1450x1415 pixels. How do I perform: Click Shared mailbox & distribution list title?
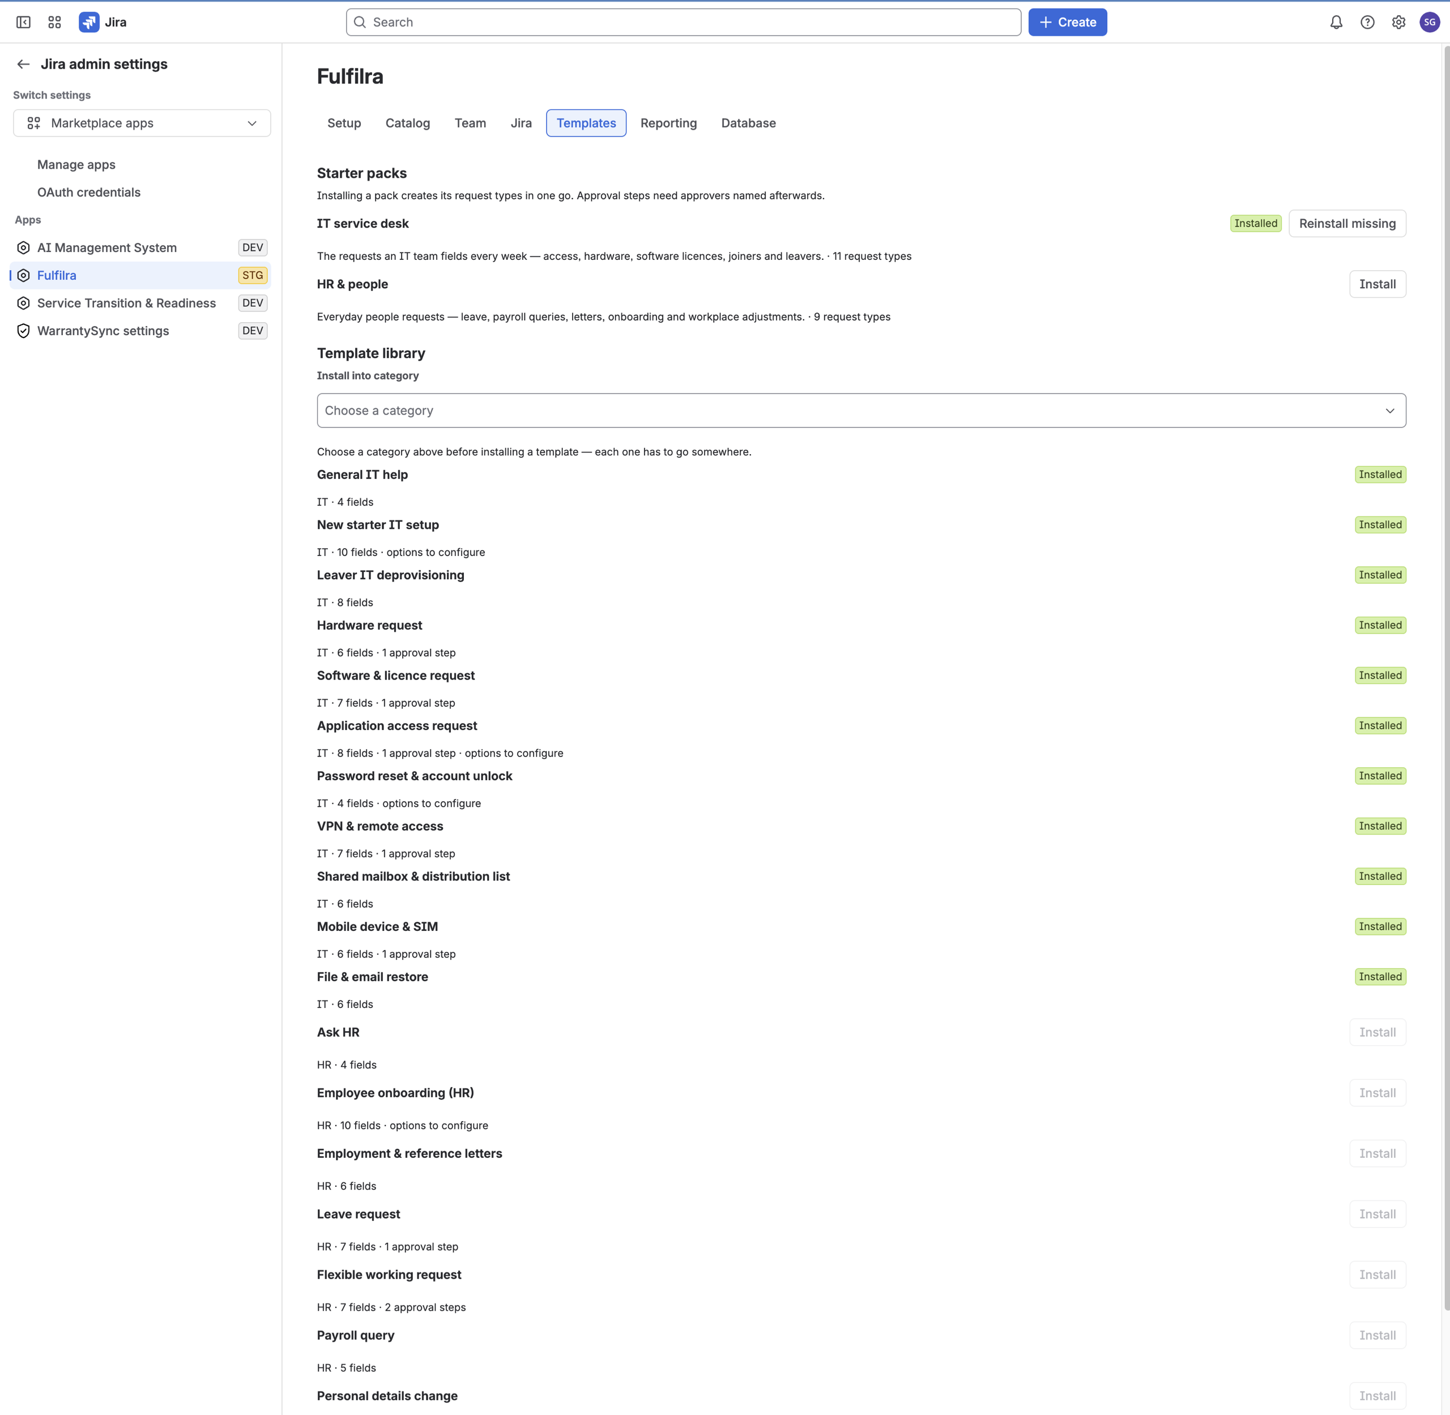coord(413,876)
